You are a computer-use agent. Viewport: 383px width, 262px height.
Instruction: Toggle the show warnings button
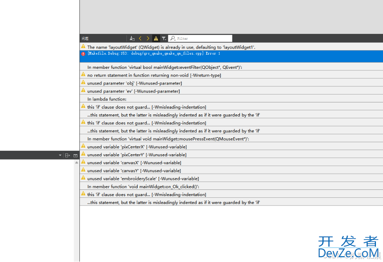coord(156,38)
